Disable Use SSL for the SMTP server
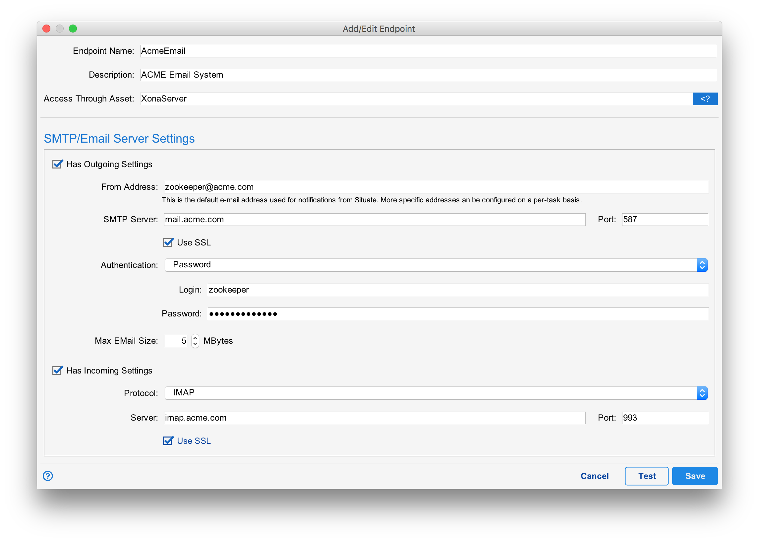This screenshot has height=542, width=759. 168,242
